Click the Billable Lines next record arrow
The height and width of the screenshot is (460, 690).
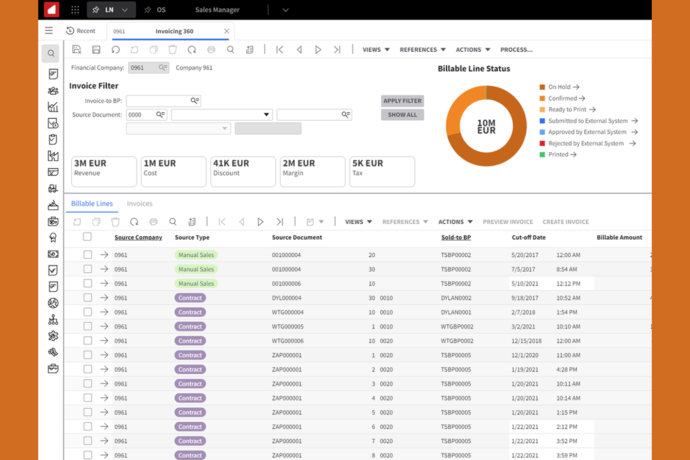(260, 222)
